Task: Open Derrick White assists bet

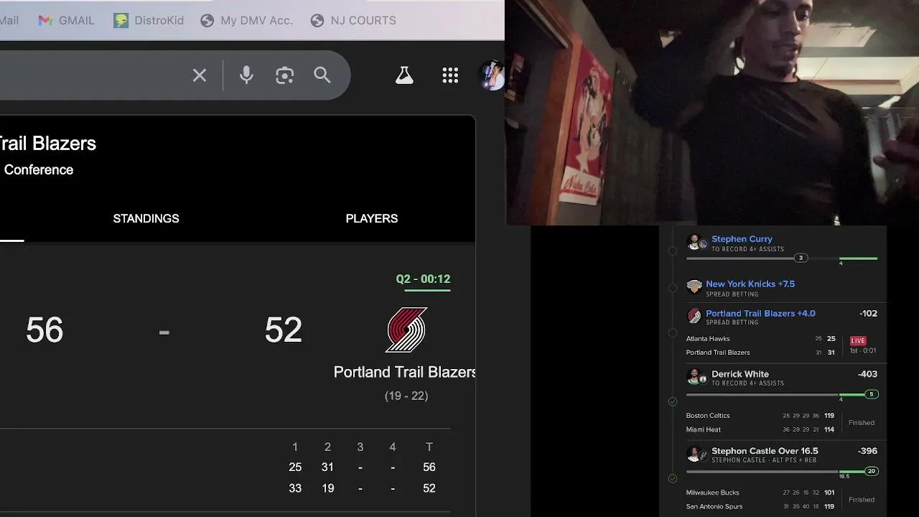Action: point(740,374)
